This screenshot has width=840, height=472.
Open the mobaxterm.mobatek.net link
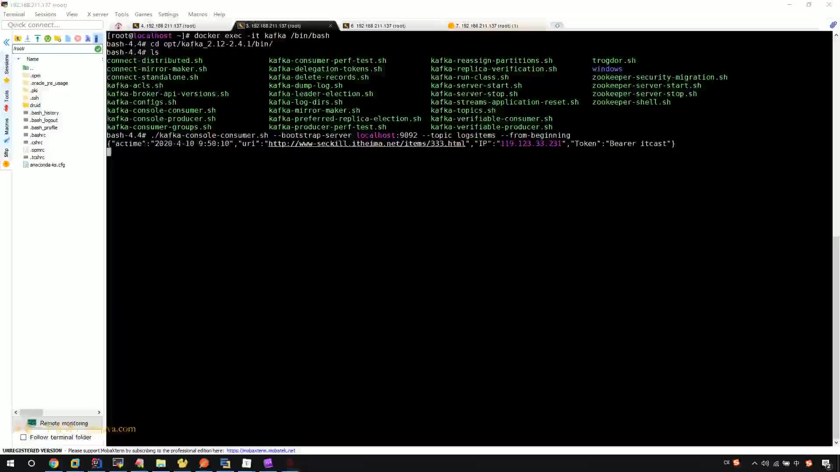[261, 451]
